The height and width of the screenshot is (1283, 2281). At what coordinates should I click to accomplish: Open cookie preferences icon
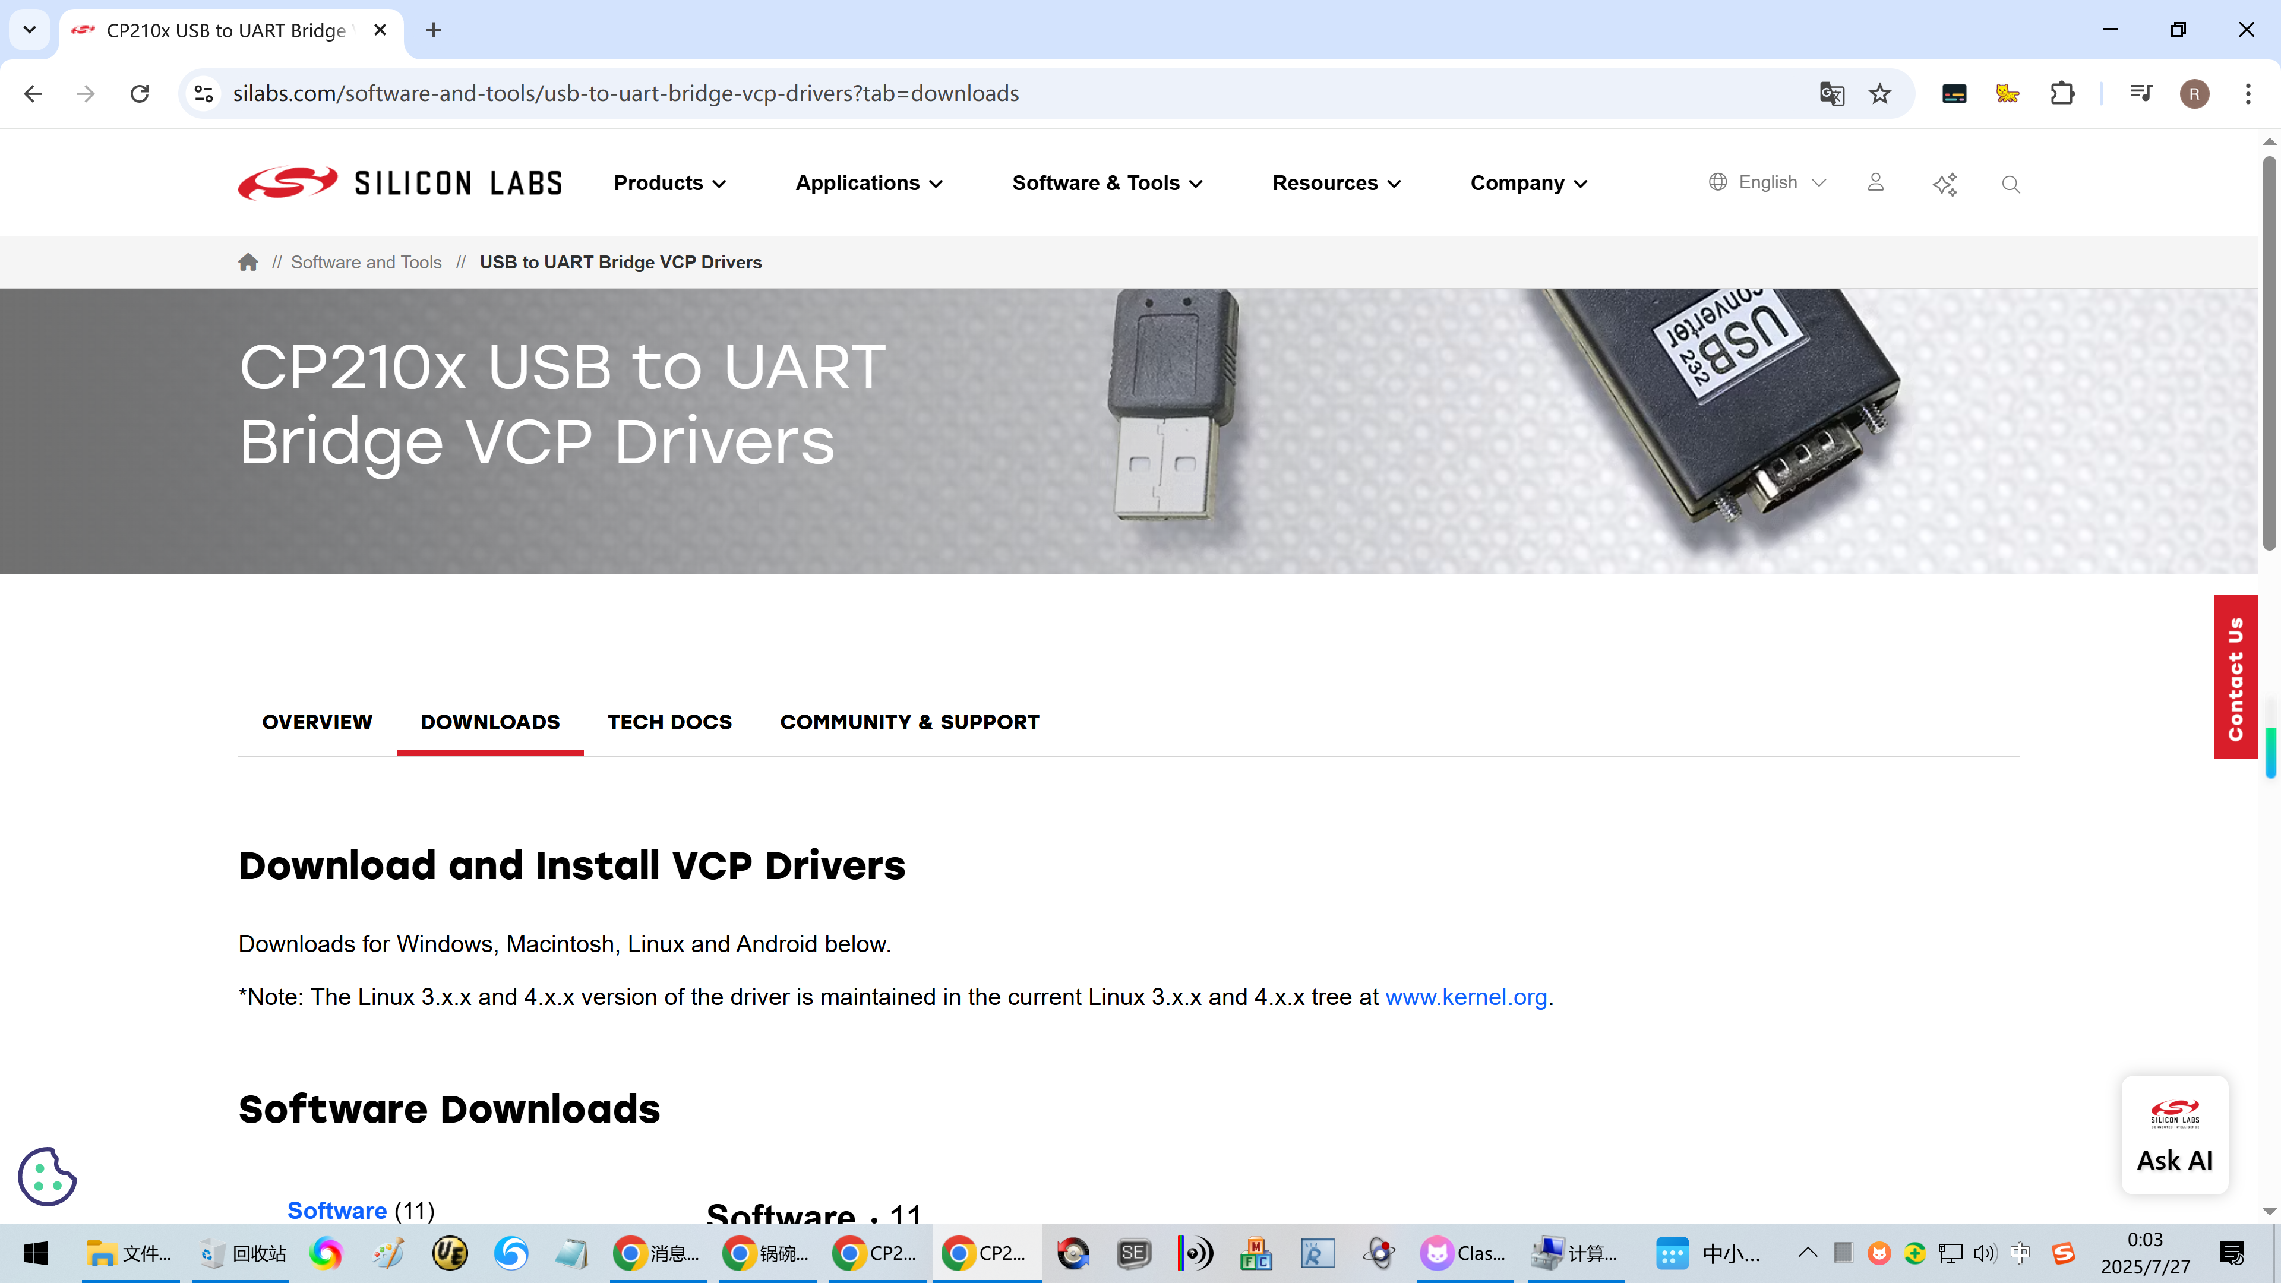47,1176
